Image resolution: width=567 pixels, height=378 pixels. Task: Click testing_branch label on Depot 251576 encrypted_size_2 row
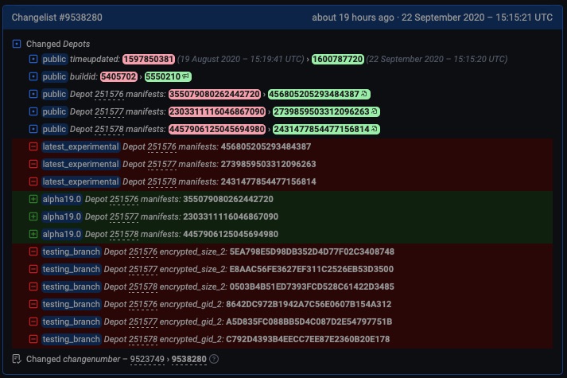click(x=71, y=251)
